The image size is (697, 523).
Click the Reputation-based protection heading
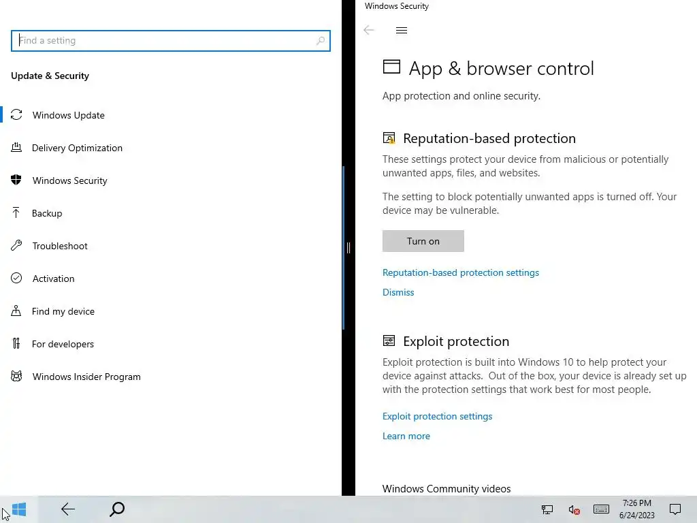point(489,138)
